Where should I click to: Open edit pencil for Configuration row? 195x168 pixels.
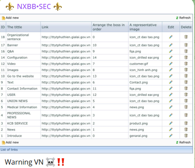click(171, 58)
